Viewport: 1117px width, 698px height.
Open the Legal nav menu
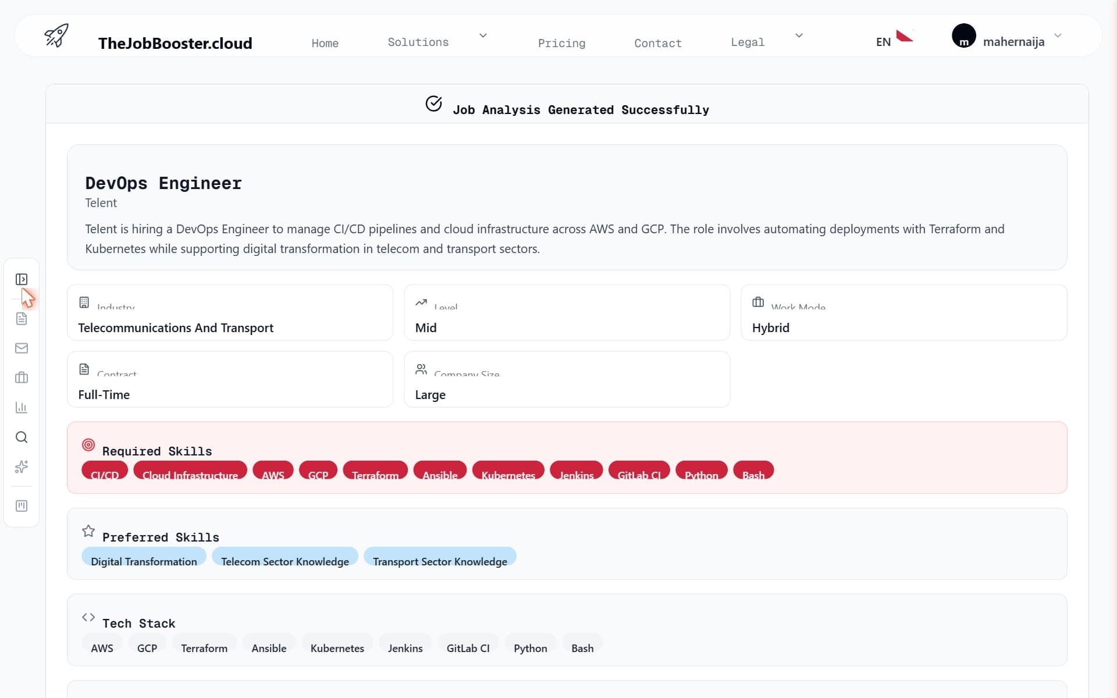click(748, 42)
